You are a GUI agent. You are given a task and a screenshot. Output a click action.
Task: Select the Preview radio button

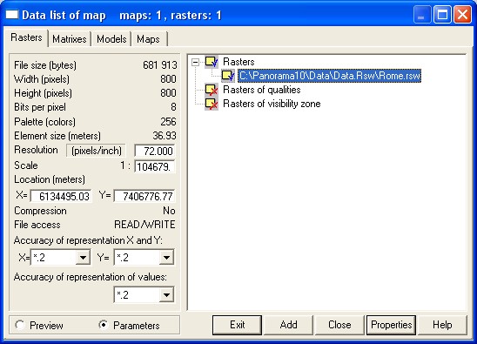click(20, 325)
